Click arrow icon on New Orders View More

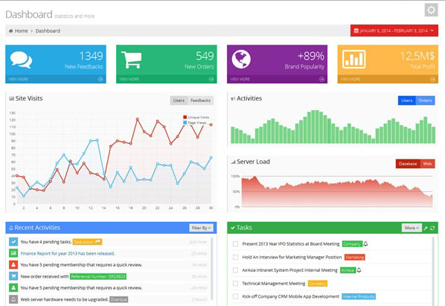[211, 79]
